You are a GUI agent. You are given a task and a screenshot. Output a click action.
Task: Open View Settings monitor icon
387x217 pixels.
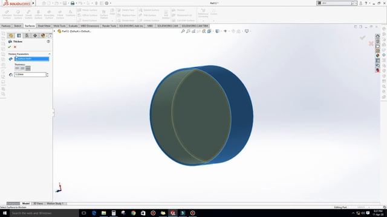coord(247,31)
